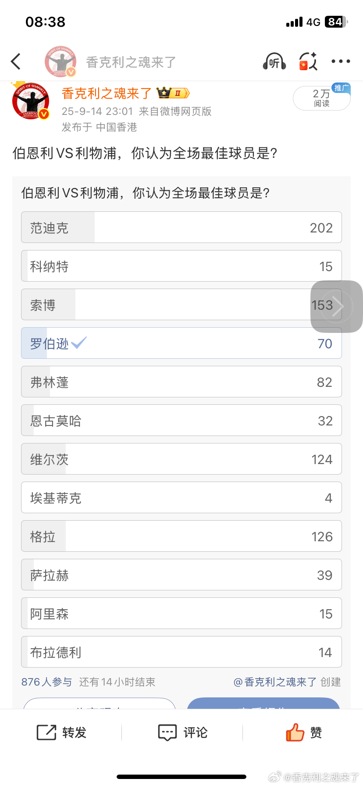
Task: Tap the repost share icon
Action: pos(46,732)
